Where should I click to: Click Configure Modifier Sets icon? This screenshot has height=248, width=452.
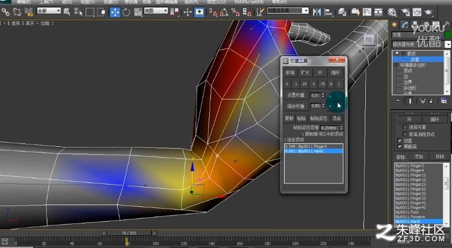pos(443,101)
